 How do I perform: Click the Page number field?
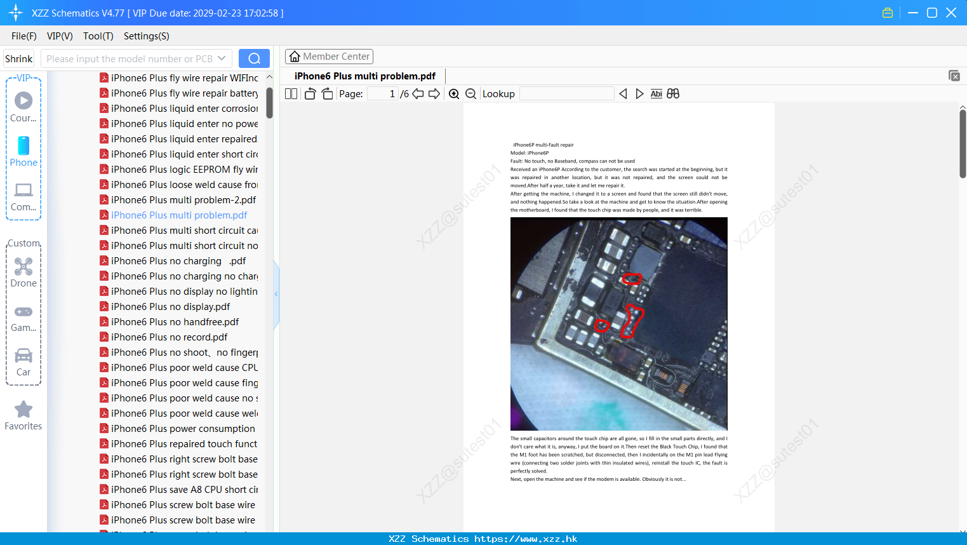382,93
